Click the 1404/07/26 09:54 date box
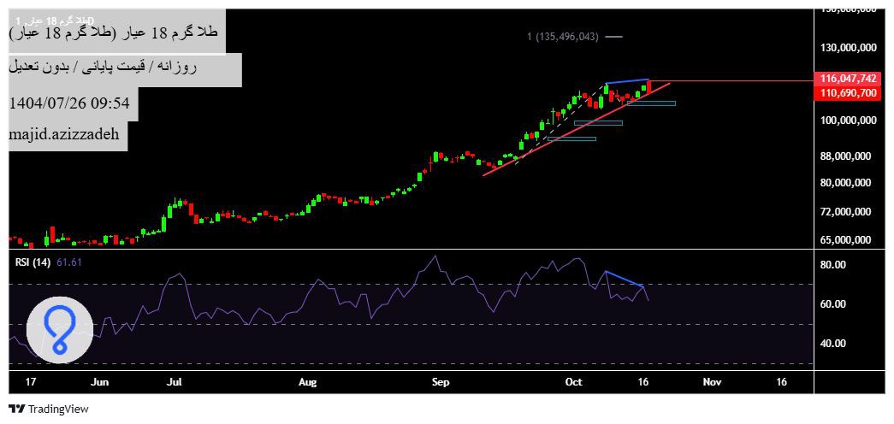894x424 pixels. pos(69,103)
